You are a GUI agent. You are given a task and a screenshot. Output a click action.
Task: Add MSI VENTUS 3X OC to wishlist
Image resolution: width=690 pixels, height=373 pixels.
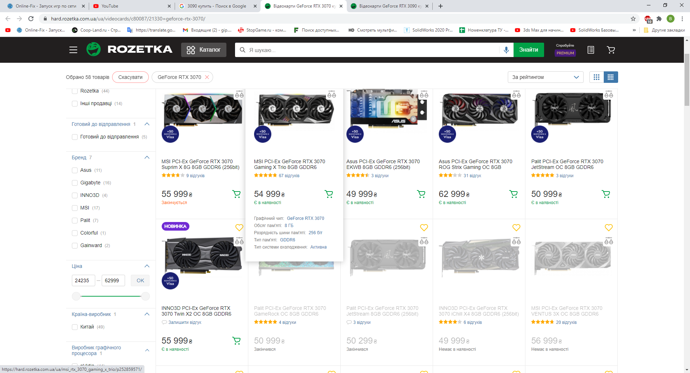tap(609, 227)
